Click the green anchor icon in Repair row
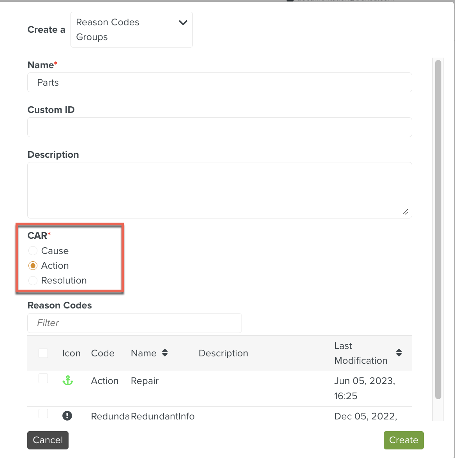 [x=68, y=381]
